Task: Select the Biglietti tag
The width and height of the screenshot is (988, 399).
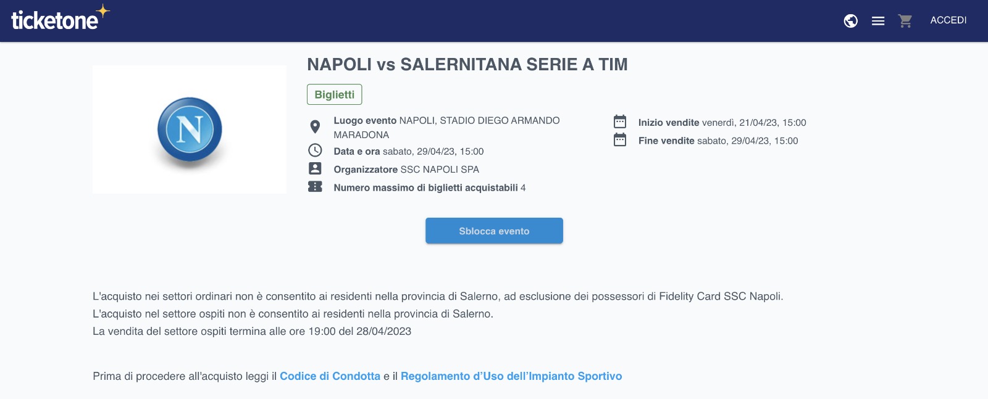Action: coord(334,94)
